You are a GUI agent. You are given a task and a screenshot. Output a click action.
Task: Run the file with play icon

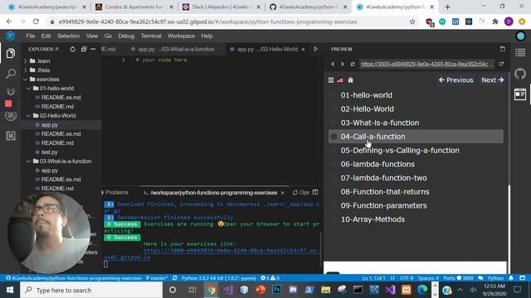point(315,50)
